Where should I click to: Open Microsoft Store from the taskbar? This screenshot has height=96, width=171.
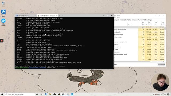59,94
